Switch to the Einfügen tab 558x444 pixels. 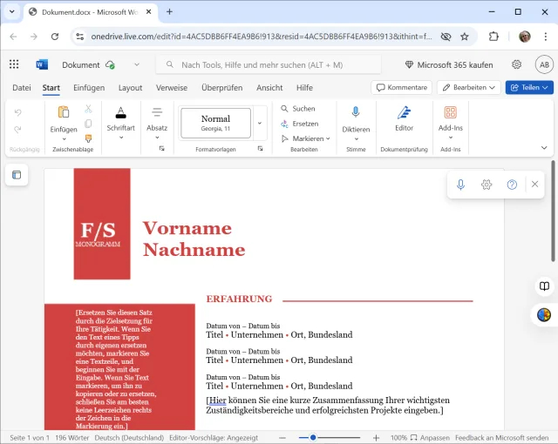(89, 88)
